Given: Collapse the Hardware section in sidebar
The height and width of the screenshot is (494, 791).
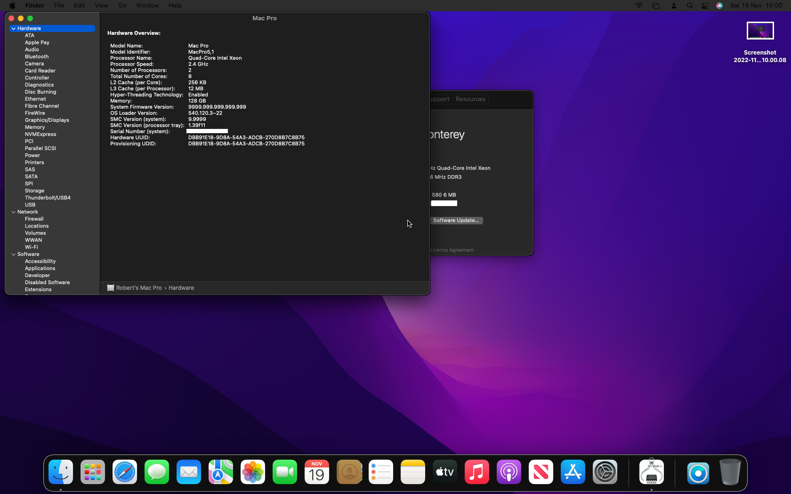Looking at the screenshot, I should pos(14,29).
